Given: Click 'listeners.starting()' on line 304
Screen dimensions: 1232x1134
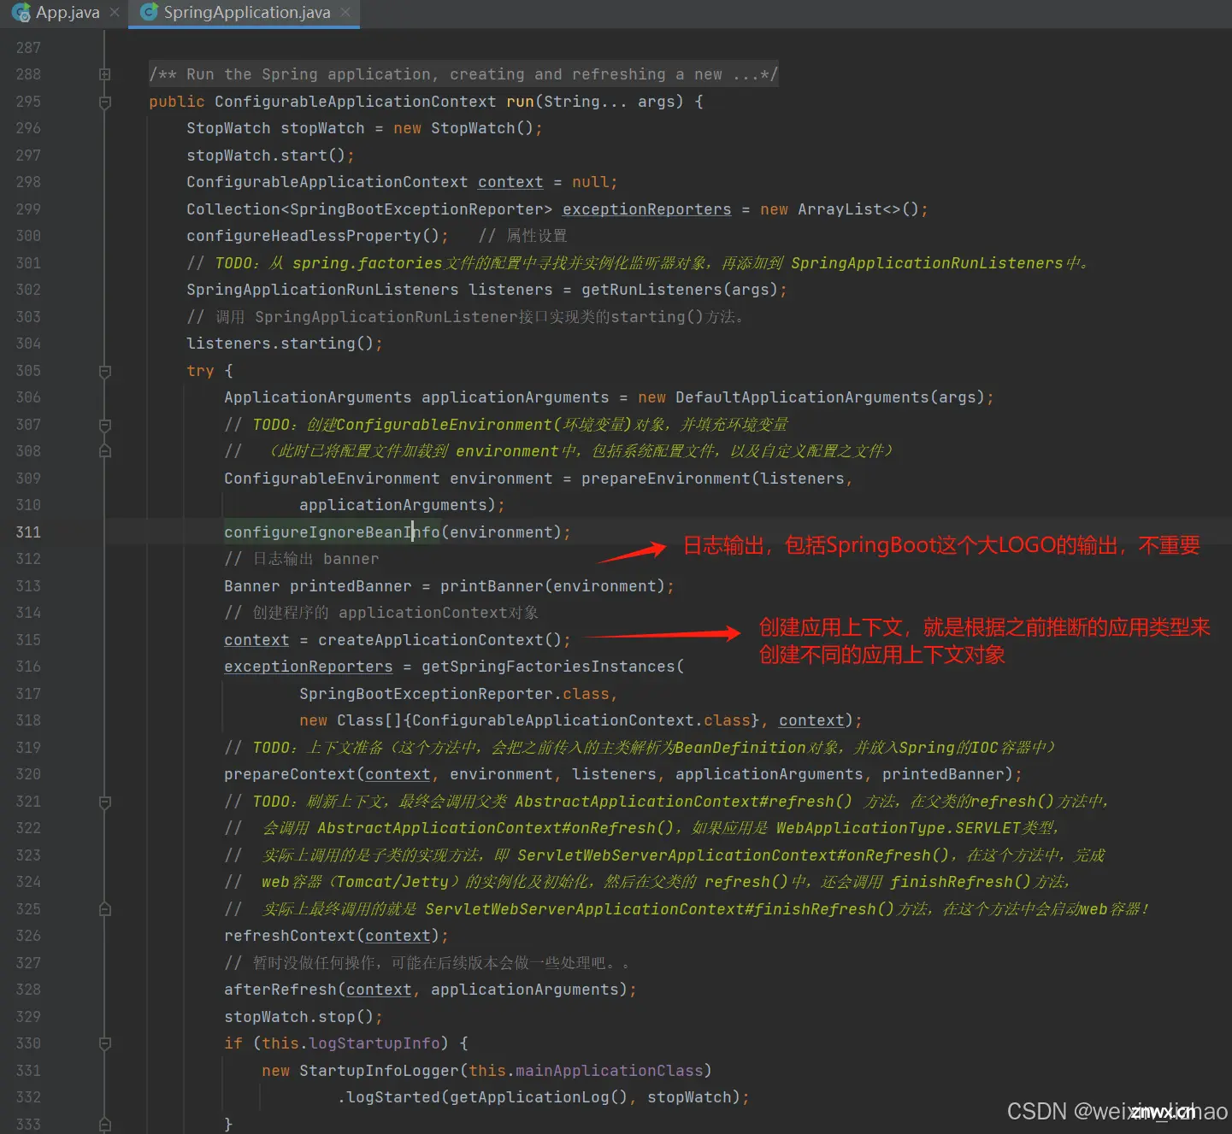Looking at the screenshot, I should (280, 344).
